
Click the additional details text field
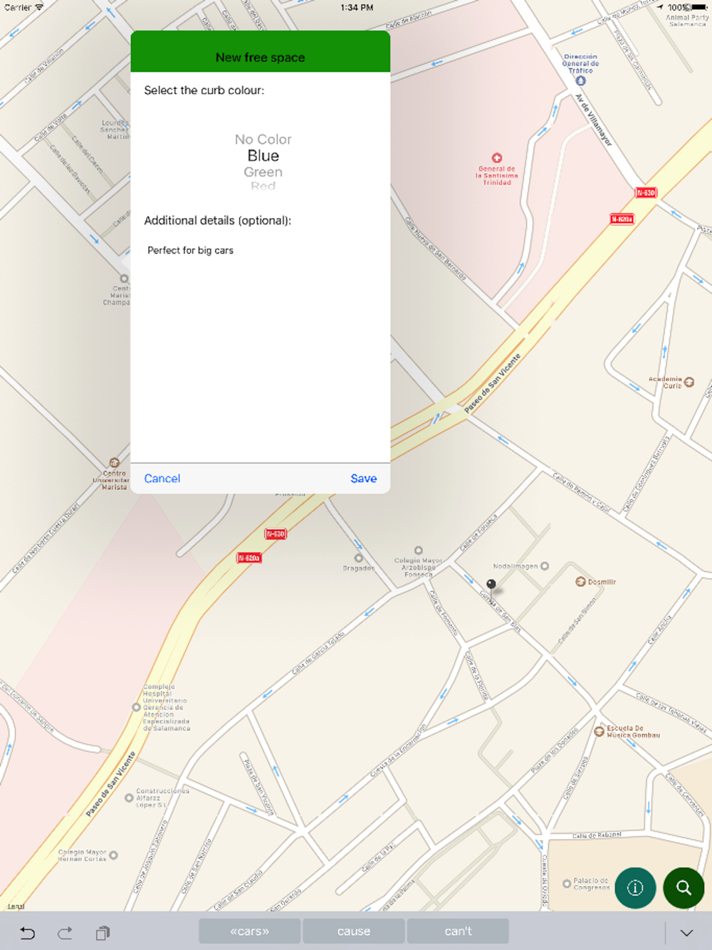coord(261,349)
